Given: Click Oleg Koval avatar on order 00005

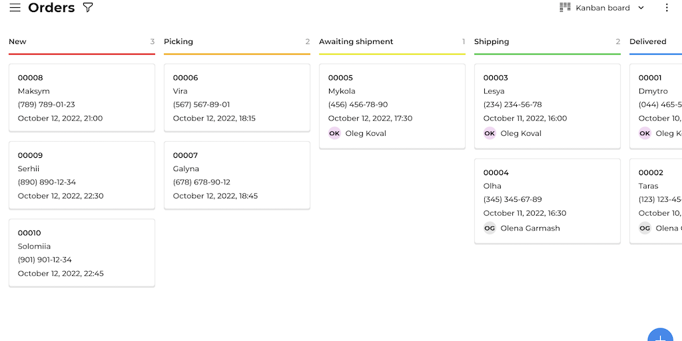Looking at the screenshot, I should pos(334,133).
